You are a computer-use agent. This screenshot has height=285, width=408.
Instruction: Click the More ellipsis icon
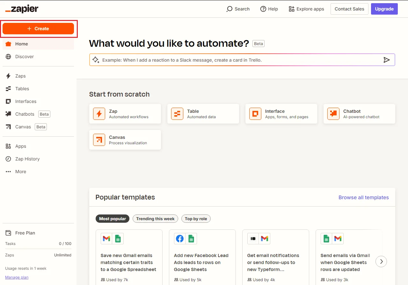9,172
